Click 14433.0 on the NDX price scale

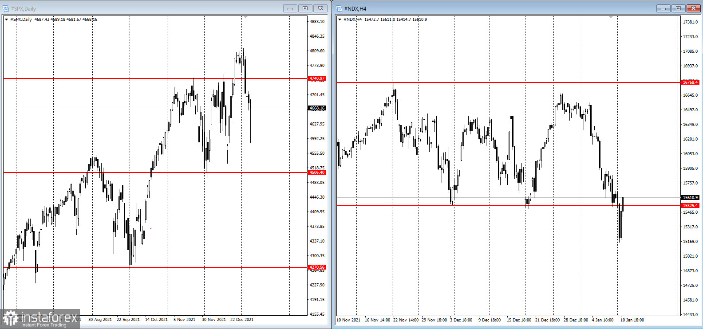coord(690,315)
